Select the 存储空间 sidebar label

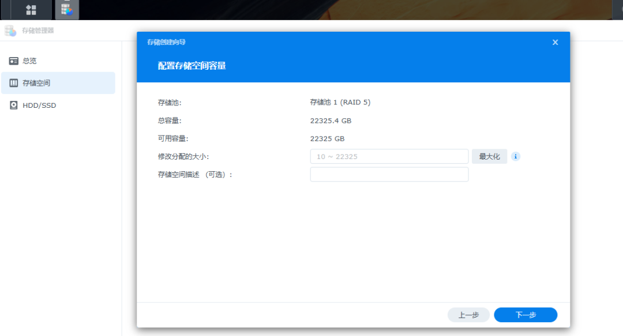pos(36,83)
